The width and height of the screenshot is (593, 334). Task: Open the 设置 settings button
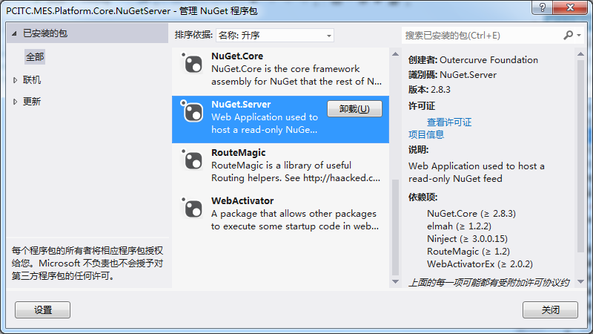click(x=43, y=310)
